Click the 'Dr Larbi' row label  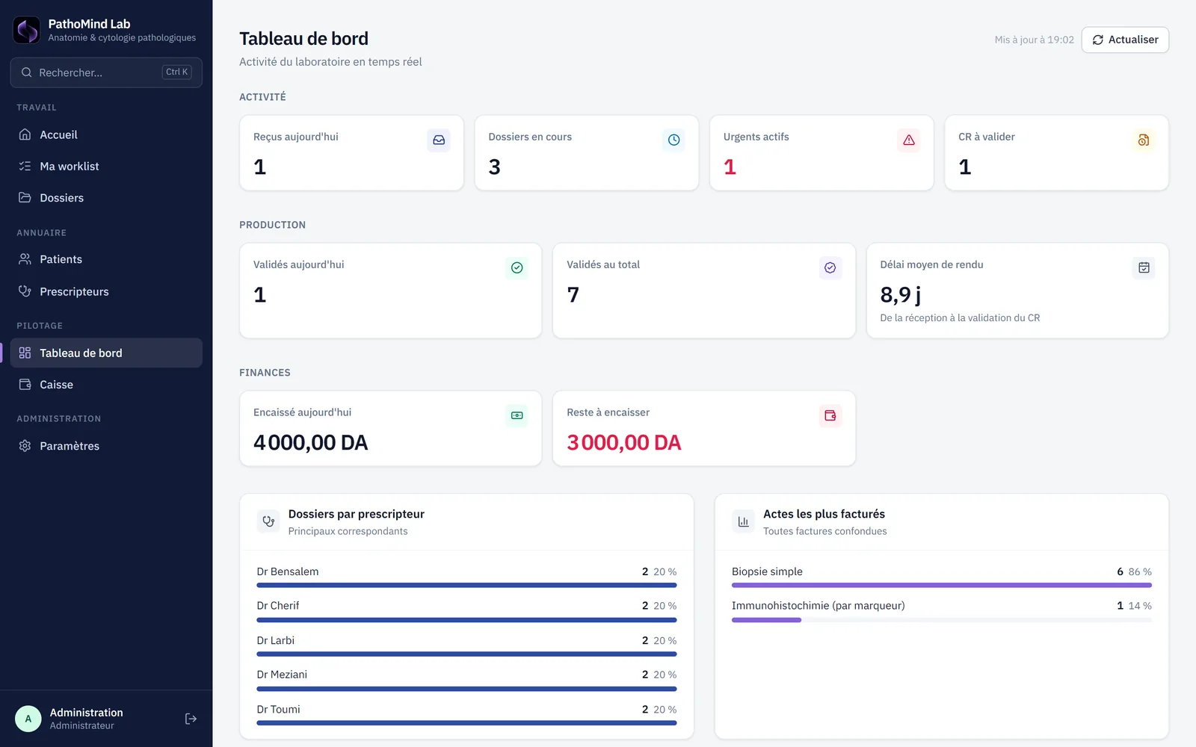pyautogui.click(x=276, y=640)
